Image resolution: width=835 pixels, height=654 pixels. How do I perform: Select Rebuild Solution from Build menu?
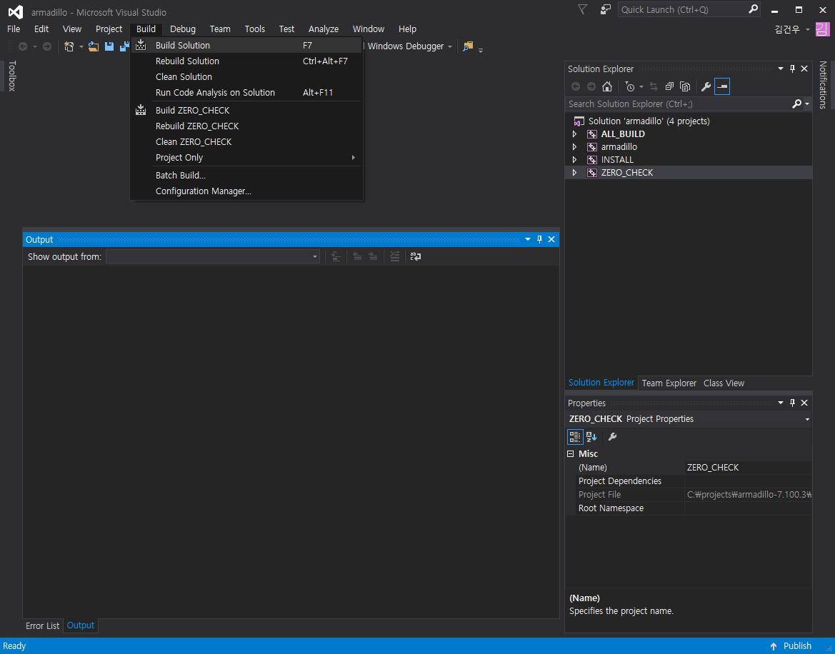[x=187, y=61]
